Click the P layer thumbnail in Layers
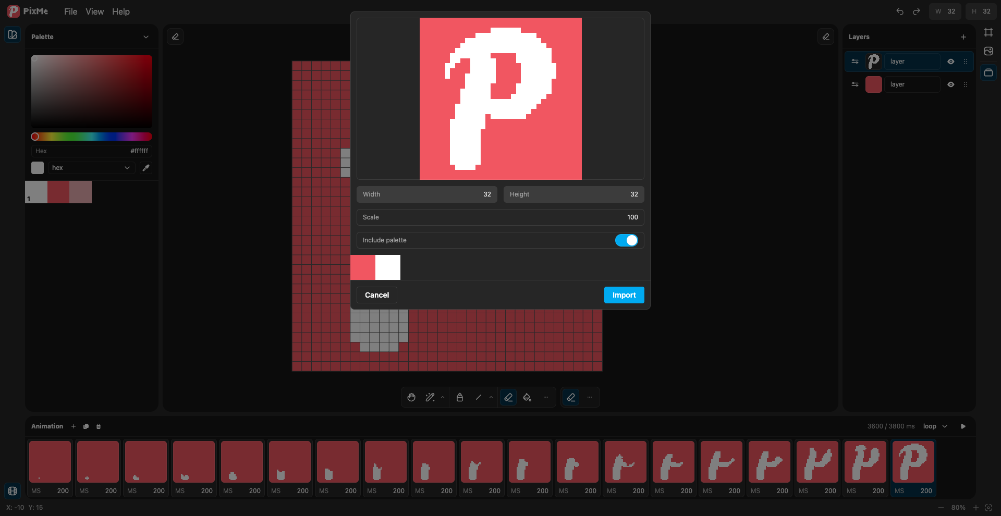The width and height of the screenshot is (1001, 516). pos(874,62)
